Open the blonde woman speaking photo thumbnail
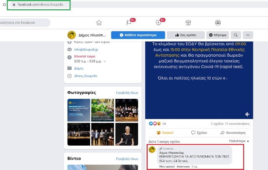Viewport: 268px width, 170px height. pos(126,134)
